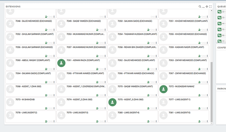
Task: Toggle DND for 7057 Muhammad Munir (Exchange)
Action: [x=102, y=56]
